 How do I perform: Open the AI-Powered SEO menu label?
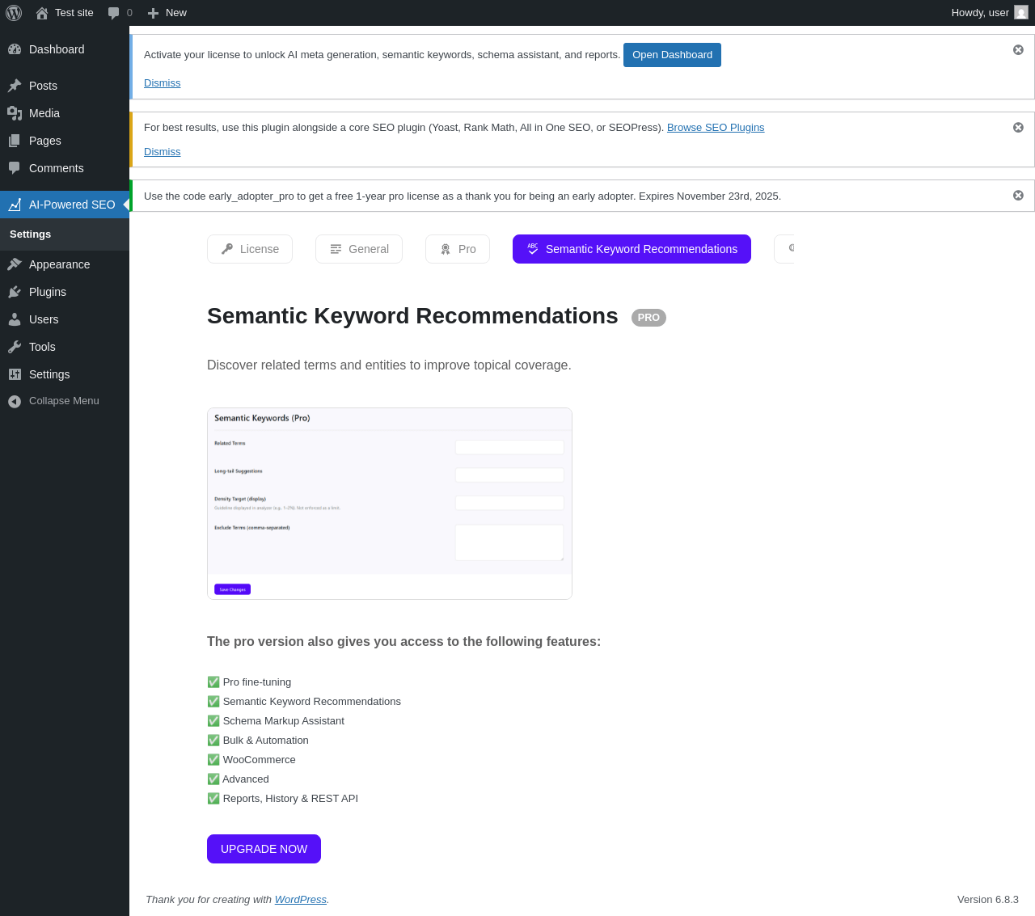click(72, 205)
